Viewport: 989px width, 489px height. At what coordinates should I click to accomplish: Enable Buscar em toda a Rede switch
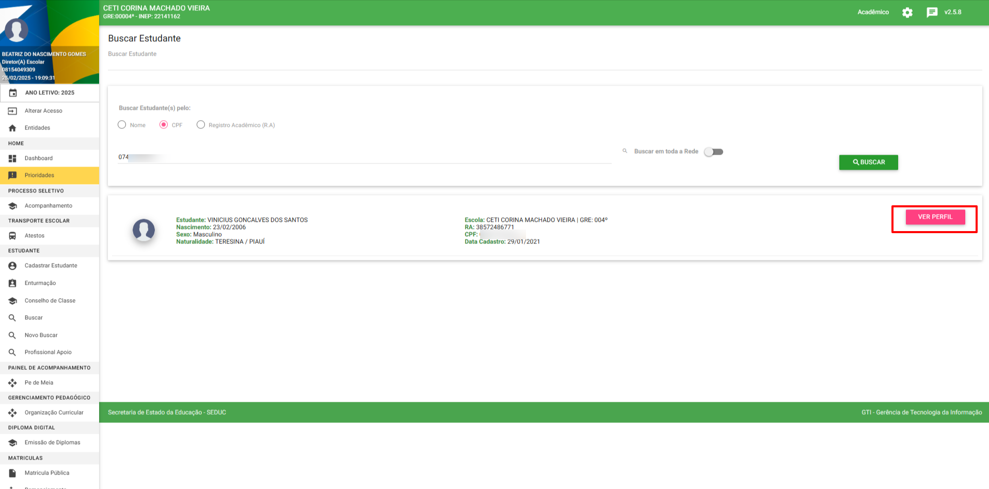pyautogui.click(x=714, y=152)
